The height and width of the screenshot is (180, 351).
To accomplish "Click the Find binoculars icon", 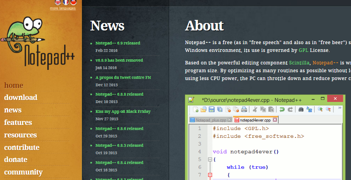I will pos(301,109).
